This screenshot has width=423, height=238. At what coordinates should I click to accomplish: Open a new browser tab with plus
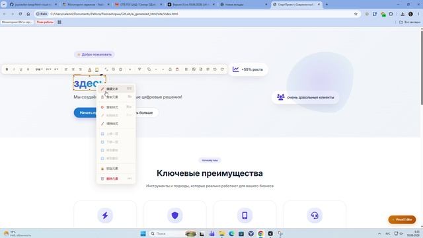click(x=327, y=5)
